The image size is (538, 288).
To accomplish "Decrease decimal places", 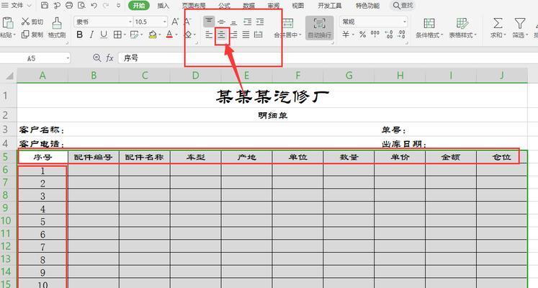I will pos(401,35).
